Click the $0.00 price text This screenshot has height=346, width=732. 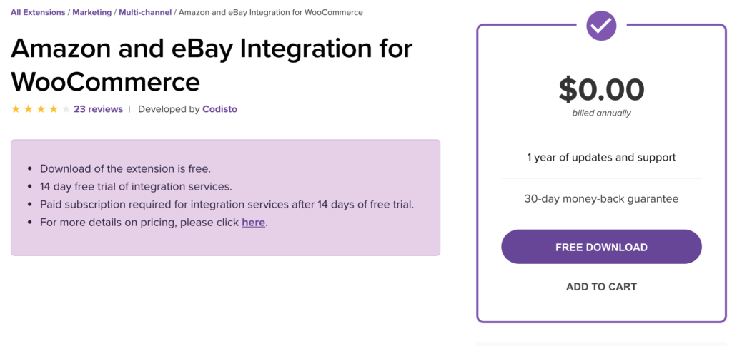pos(601,89)
